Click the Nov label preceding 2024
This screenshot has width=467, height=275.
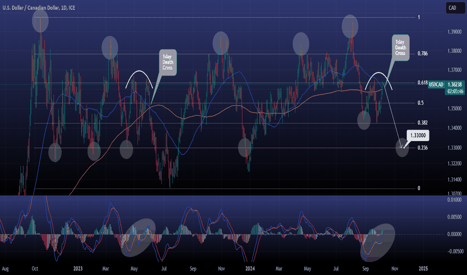[221, 269]
